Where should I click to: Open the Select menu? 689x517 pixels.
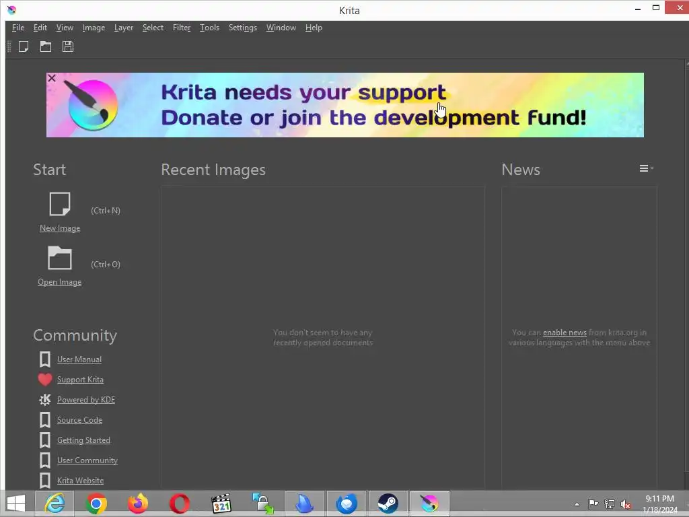[153, 28]
